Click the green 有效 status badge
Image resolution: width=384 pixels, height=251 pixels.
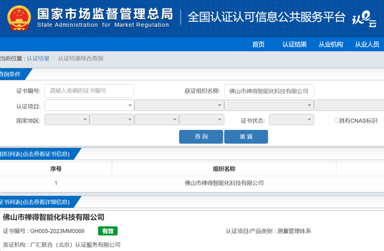pos(108,231)
